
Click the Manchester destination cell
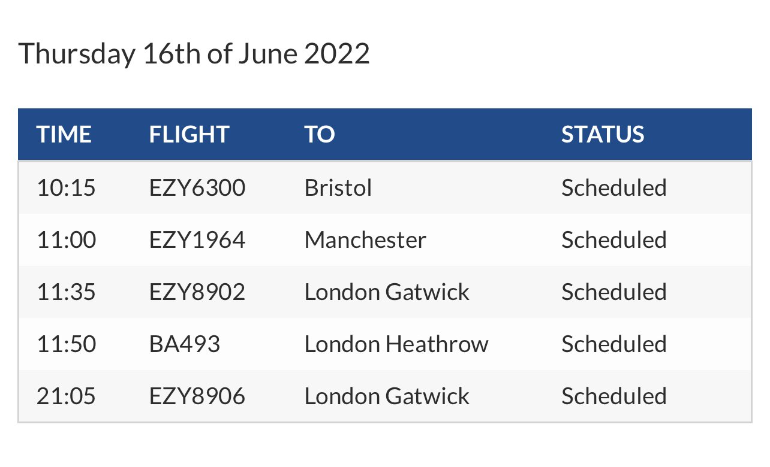365,240
